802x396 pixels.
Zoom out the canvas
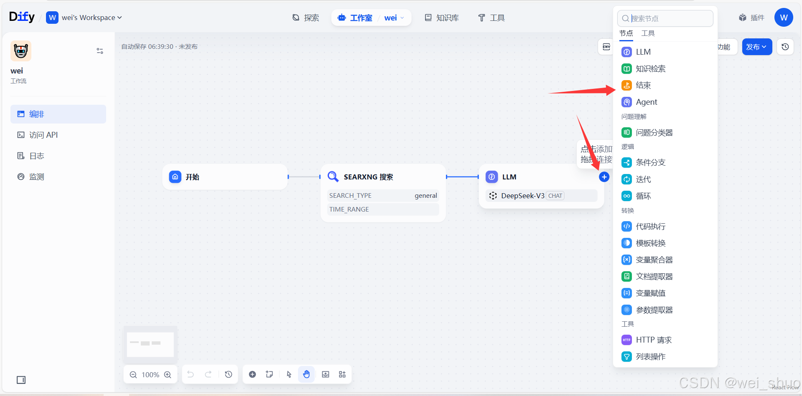(x=133, y=375)
